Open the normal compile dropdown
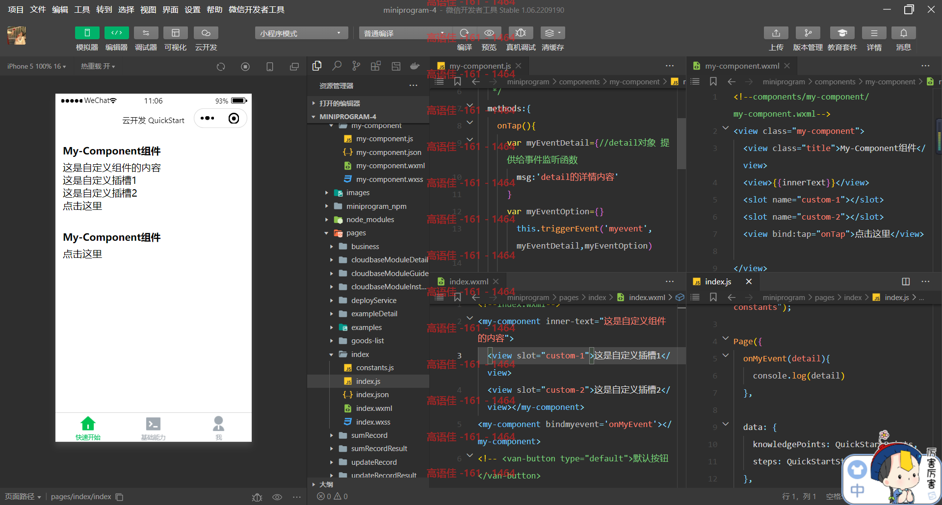 click(x=404, y=33)
